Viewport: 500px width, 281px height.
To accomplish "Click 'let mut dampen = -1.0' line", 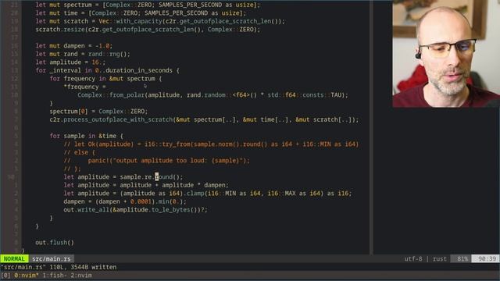I will coord(73,46).
